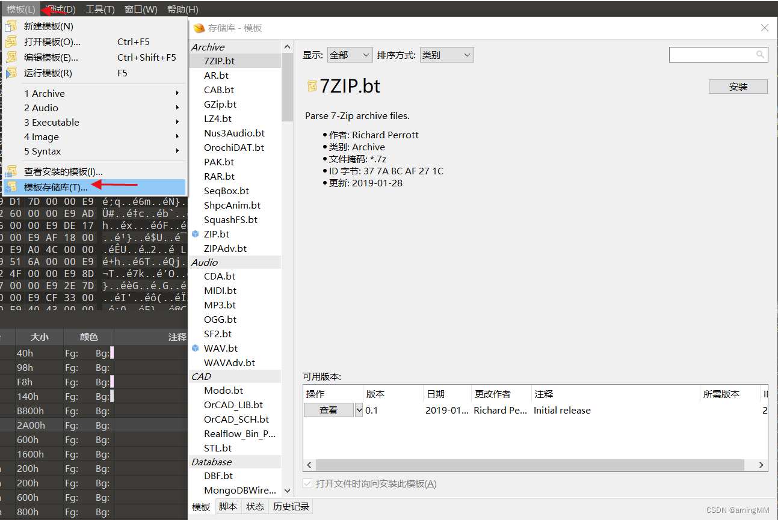Click the 版本 column header
Image resolution: width=778 pixels, height=520 pixels.
393,394
